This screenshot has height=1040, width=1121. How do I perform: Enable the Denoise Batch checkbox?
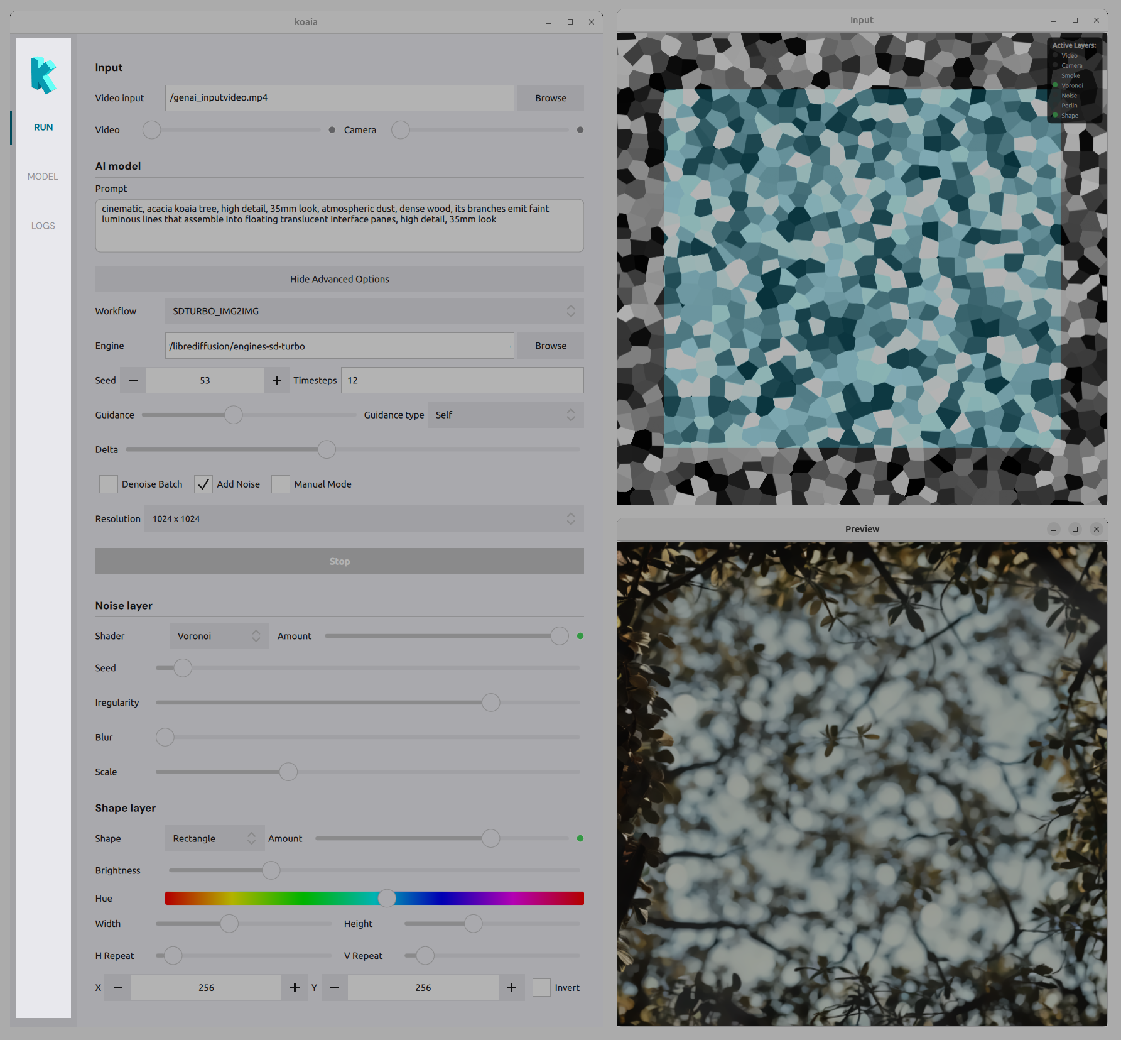[109, 484]
